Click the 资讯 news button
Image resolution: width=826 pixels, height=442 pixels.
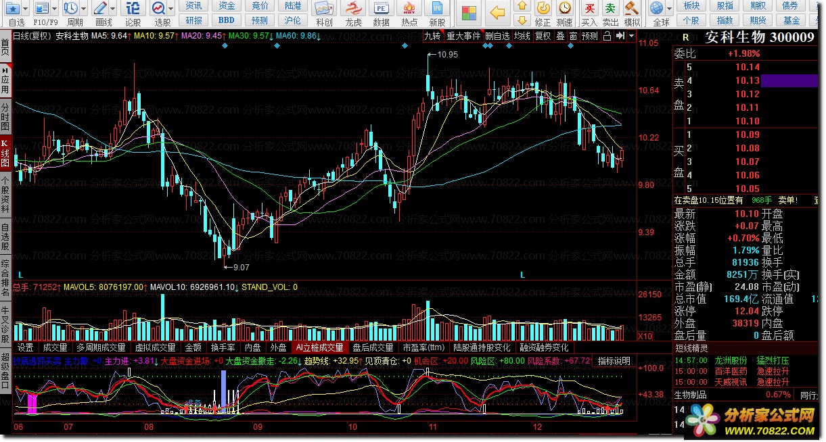194,5
